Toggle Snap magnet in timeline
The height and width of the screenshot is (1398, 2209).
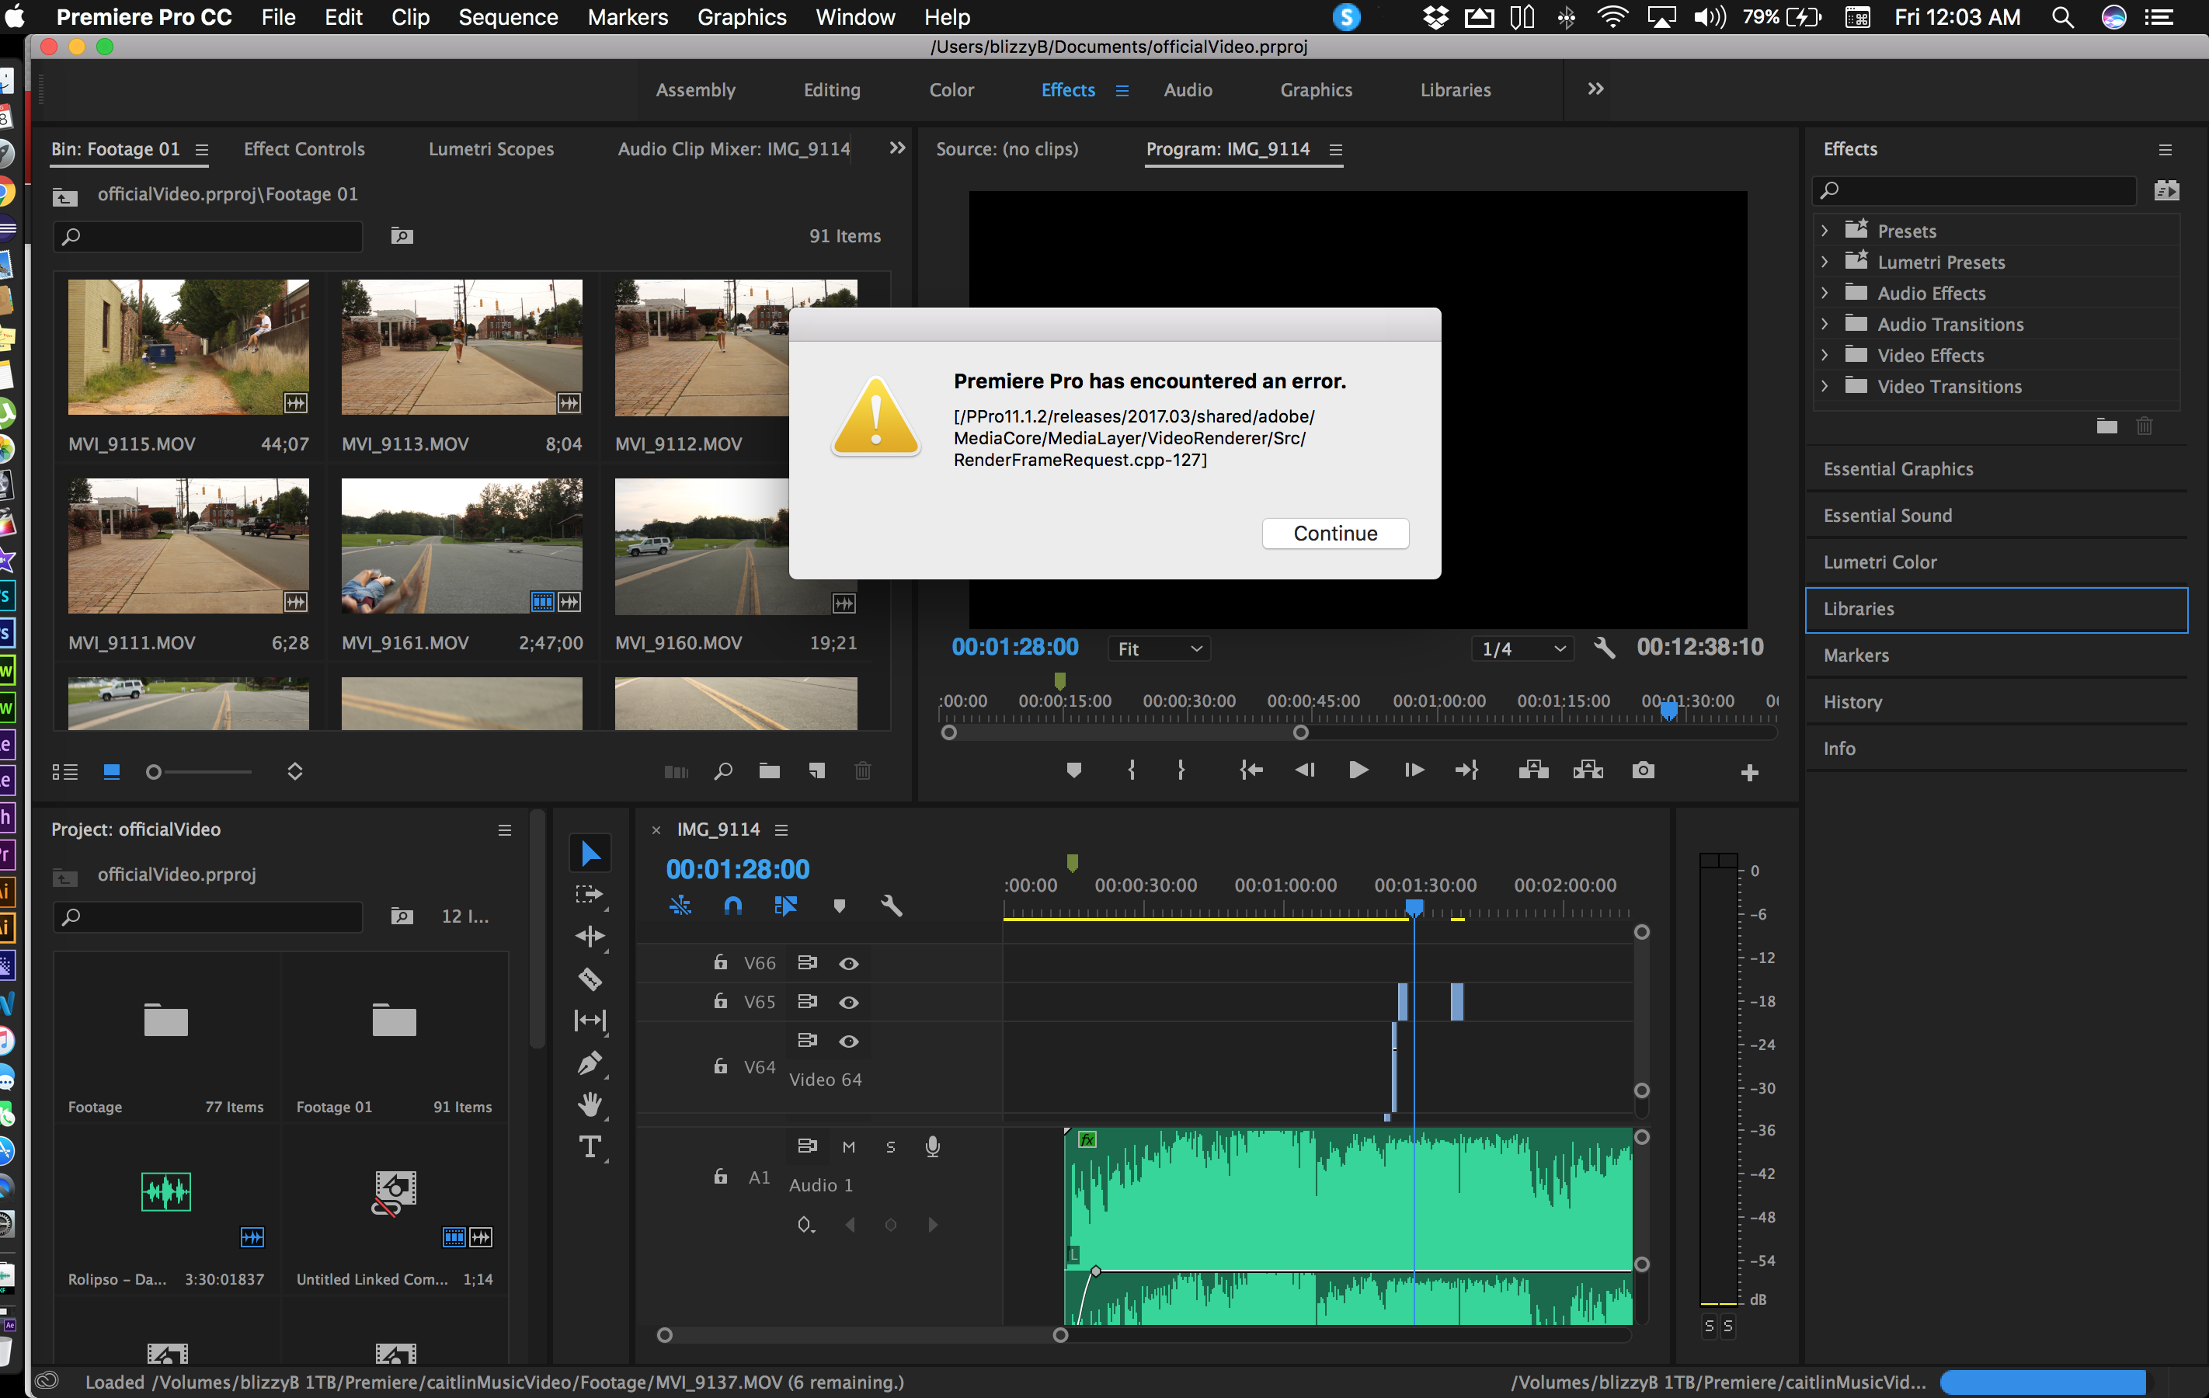click(732, 906)
